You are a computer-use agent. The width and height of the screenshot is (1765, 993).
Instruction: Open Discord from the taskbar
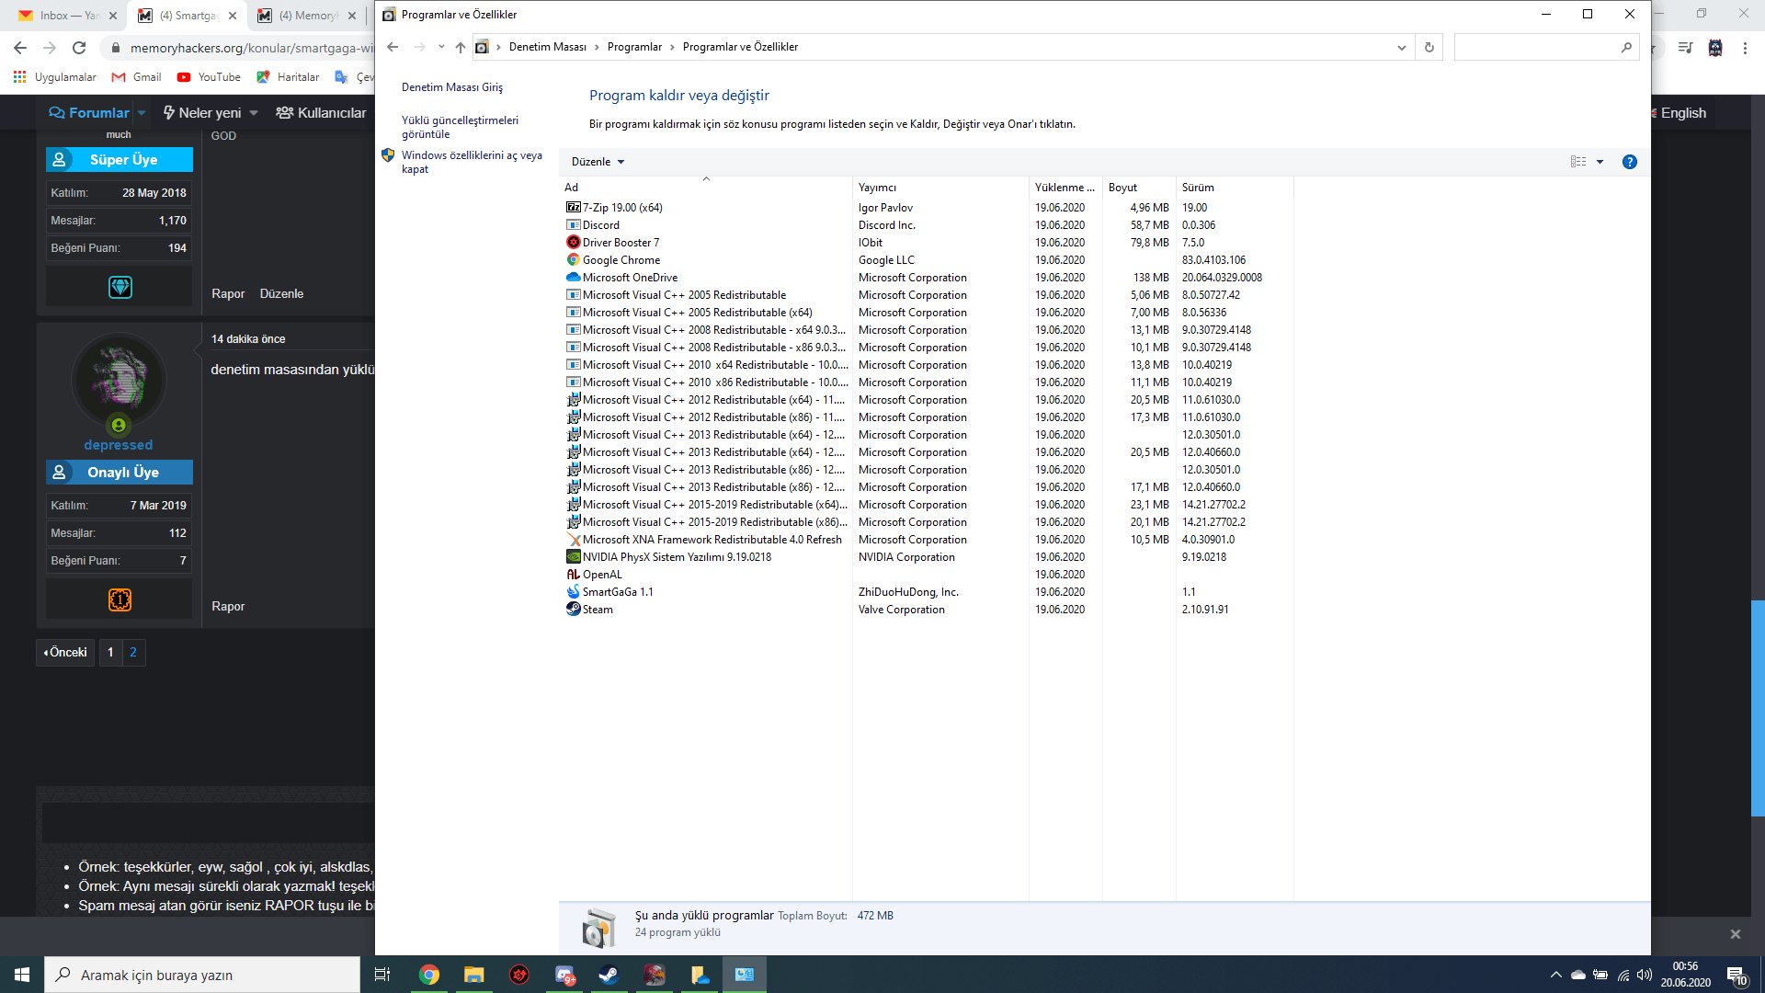click(564, 975)
